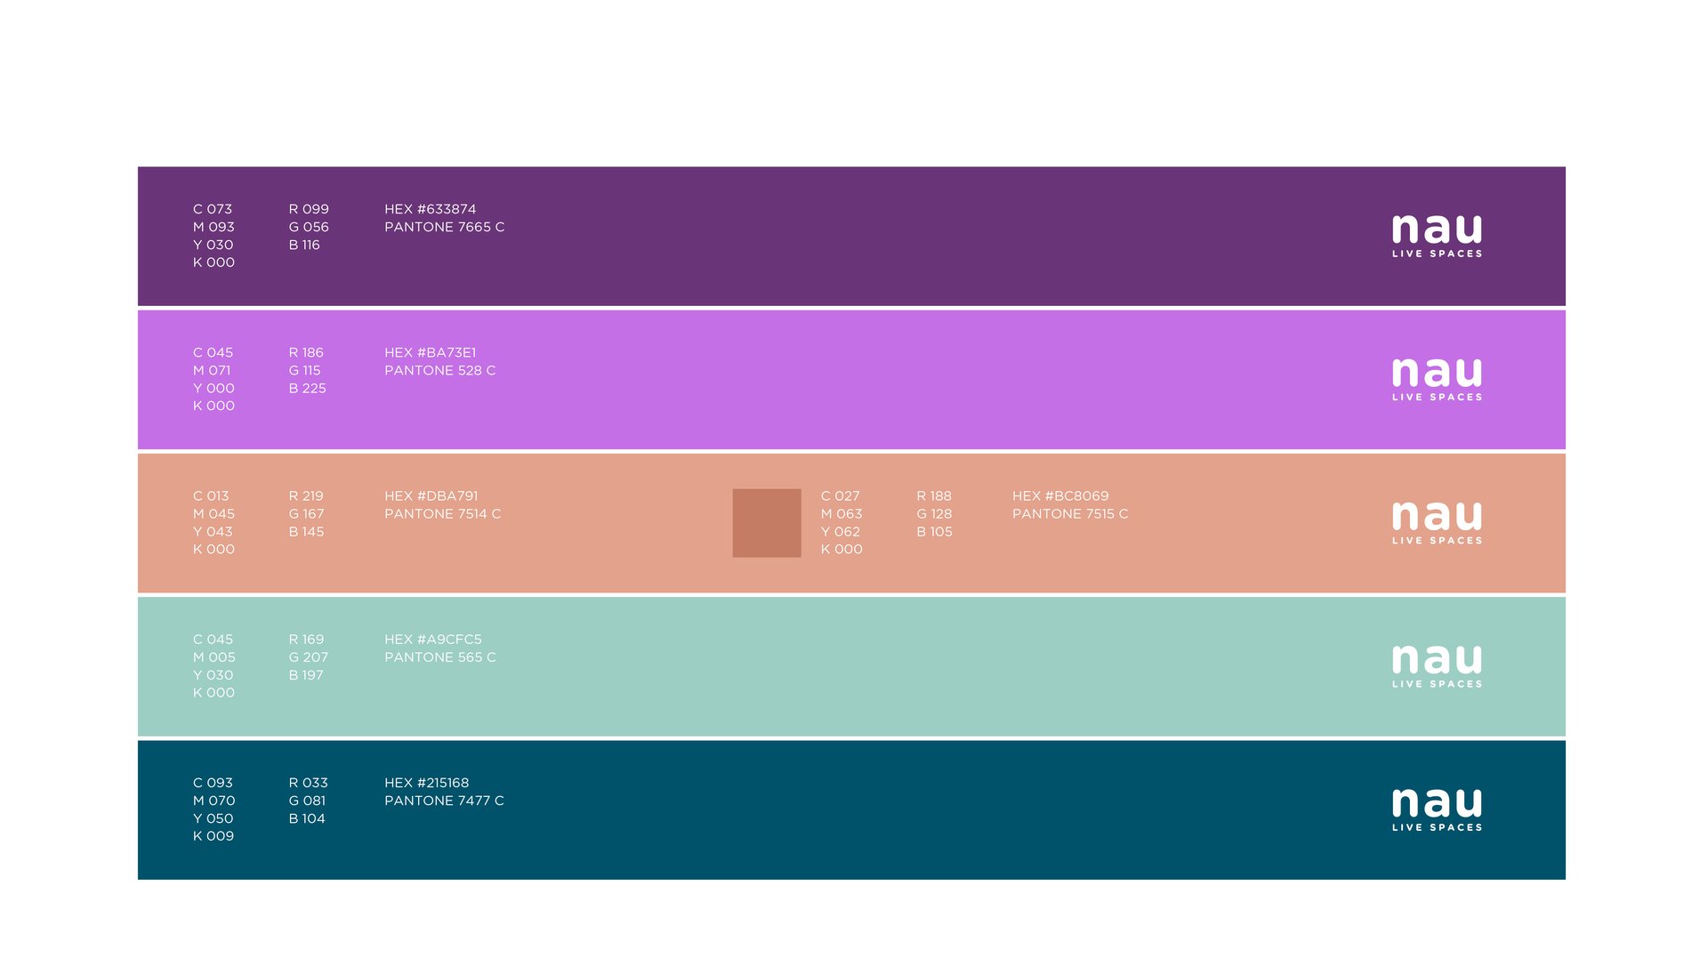Click the R 188 value
This screenshot has height=958, width=1708.
[934, 495]
